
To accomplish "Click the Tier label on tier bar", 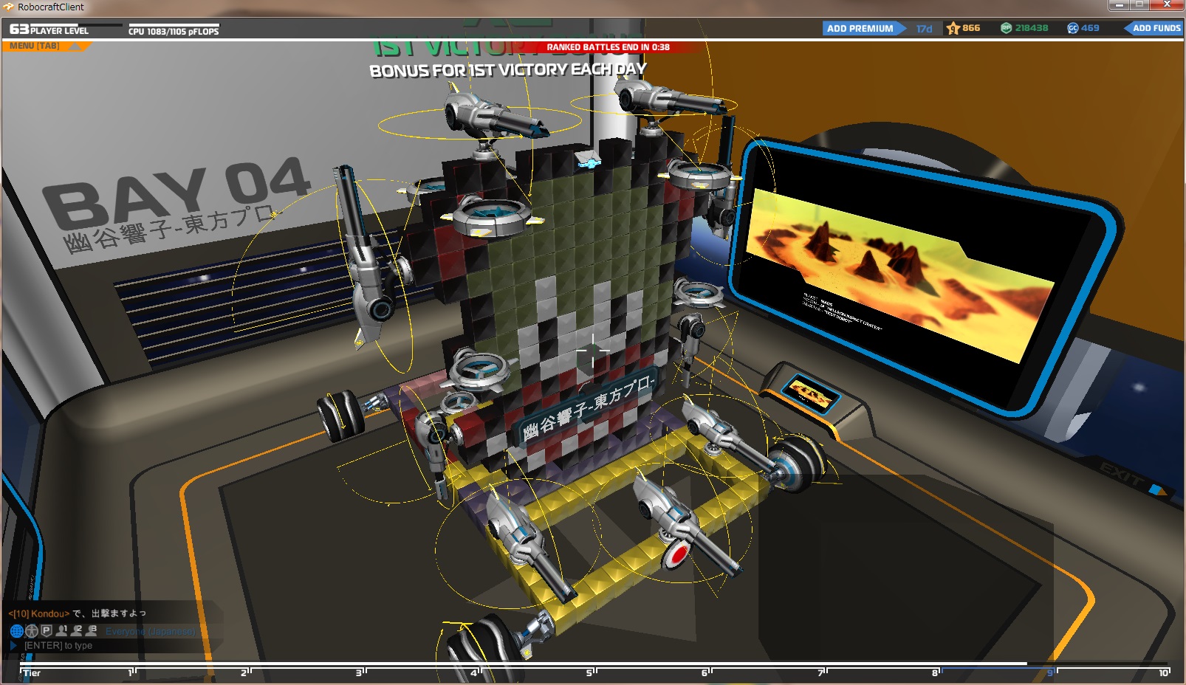I will (32, 673).
